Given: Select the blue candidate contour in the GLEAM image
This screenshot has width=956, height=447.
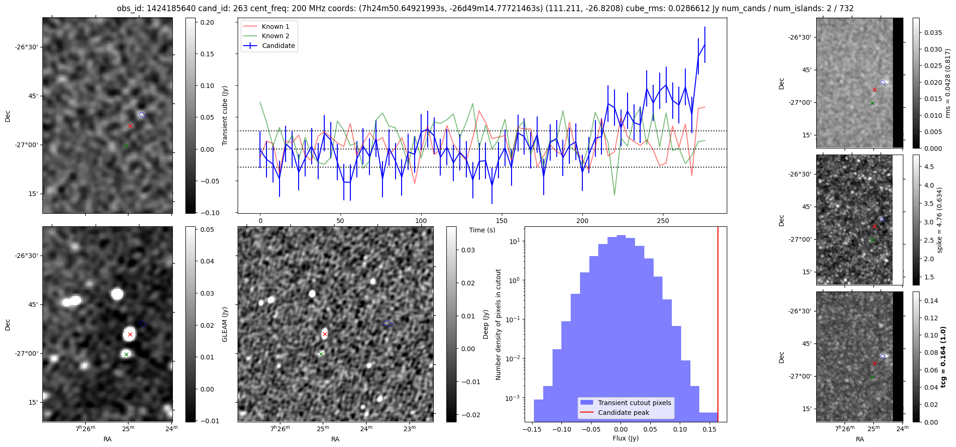Looking at the screenshot, I should click(143, 324).
